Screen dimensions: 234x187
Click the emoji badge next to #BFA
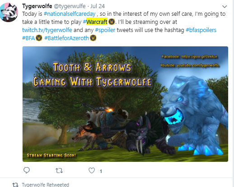39,38
